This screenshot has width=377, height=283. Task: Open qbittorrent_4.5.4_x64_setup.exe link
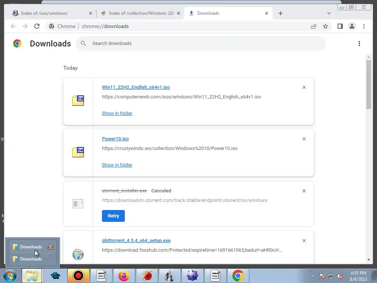(x=136, y=240)
